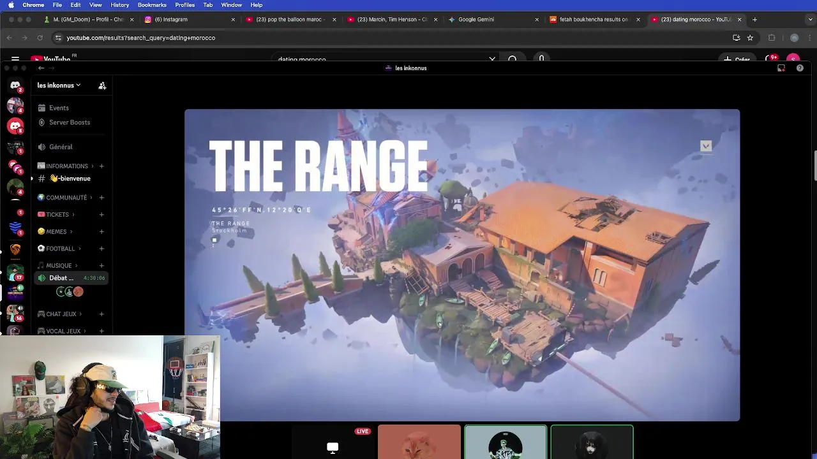Image resolution: width=817 pixels, height=459 pixels.
Task: Open Chrome's extensions puzzle icon
Action: [x=772, y=38]
